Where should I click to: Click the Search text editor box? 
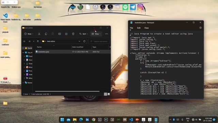click(99, 41)
